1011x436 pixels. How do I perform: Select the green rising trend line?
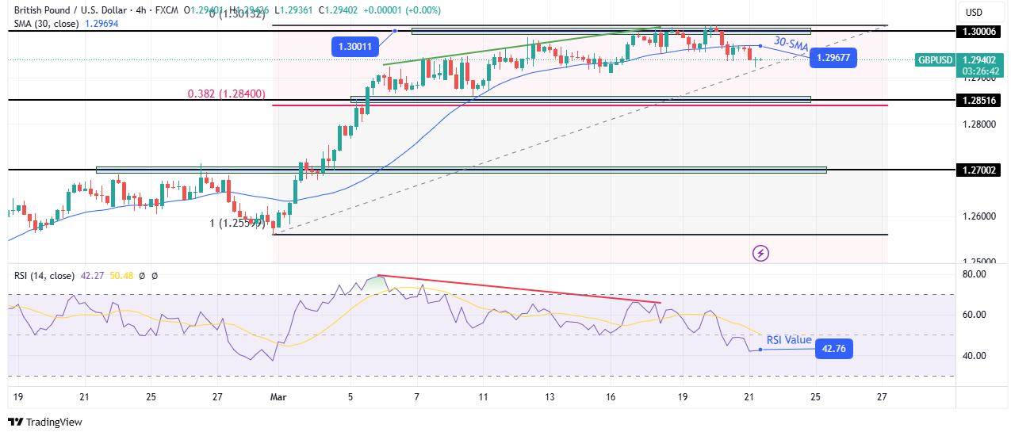coord(522,46)
